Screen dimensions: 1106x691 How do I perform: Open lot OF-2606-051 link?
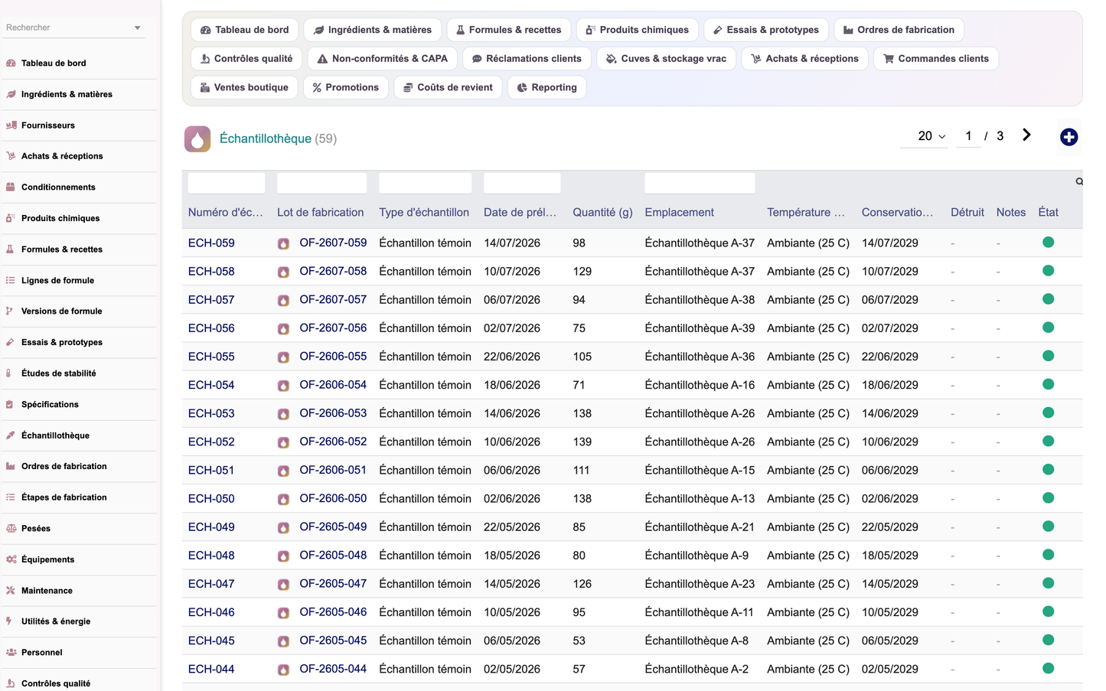[x=333, y=471]
